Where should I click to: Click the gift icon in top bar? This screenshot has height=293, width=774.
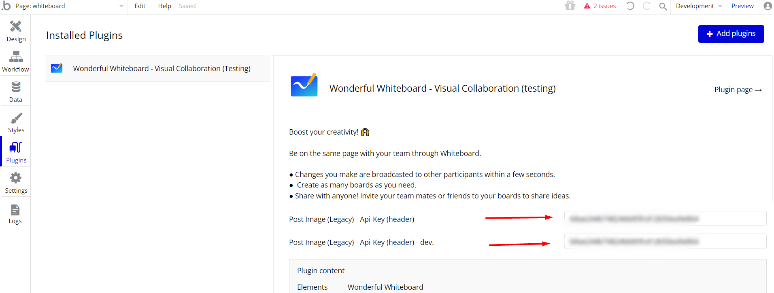click(570, 6)
